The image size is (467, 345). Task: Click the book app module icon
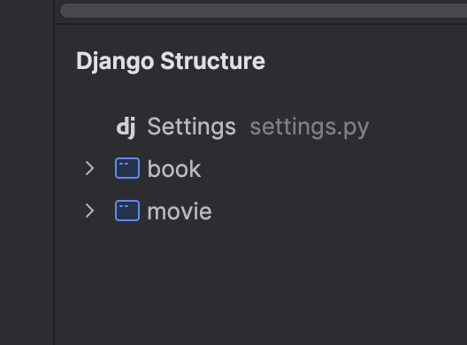tap(127, 168)
